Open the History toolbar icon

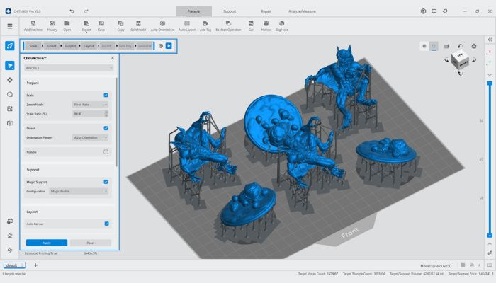pyautogui.click(x=52, y=26)
